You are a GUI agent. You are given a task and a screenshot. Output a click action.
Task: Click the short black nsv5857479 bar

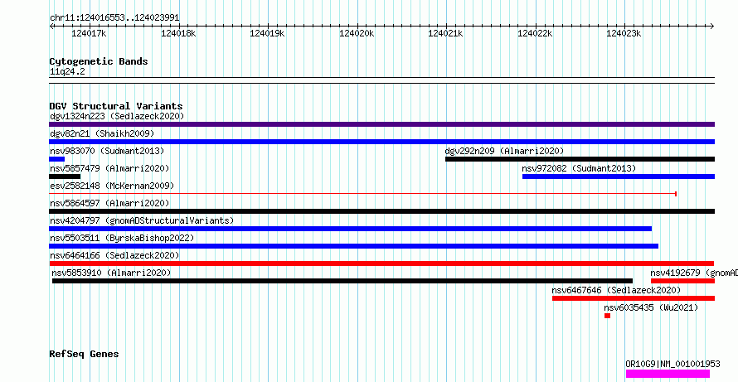65,176
